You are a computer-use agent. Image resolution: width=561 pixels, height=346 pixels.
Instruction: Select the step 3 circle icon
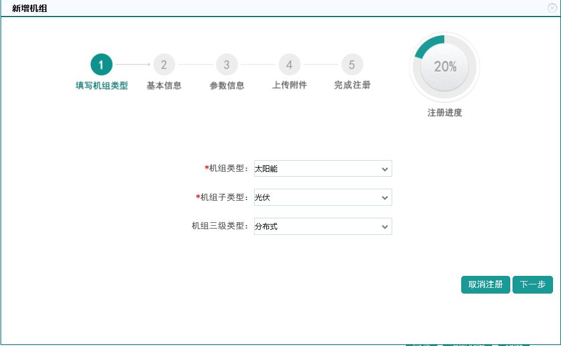coord(227,65)
